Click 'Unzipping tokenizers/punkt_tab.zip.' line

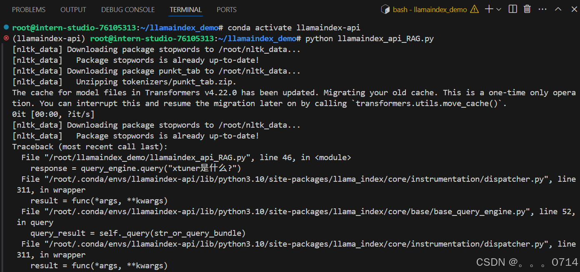(156, 82)
